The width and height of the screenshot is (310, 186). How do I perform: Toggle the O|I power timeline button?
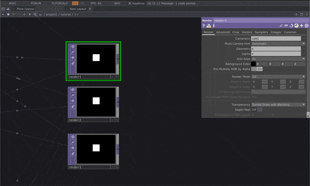tap(75, 3)
